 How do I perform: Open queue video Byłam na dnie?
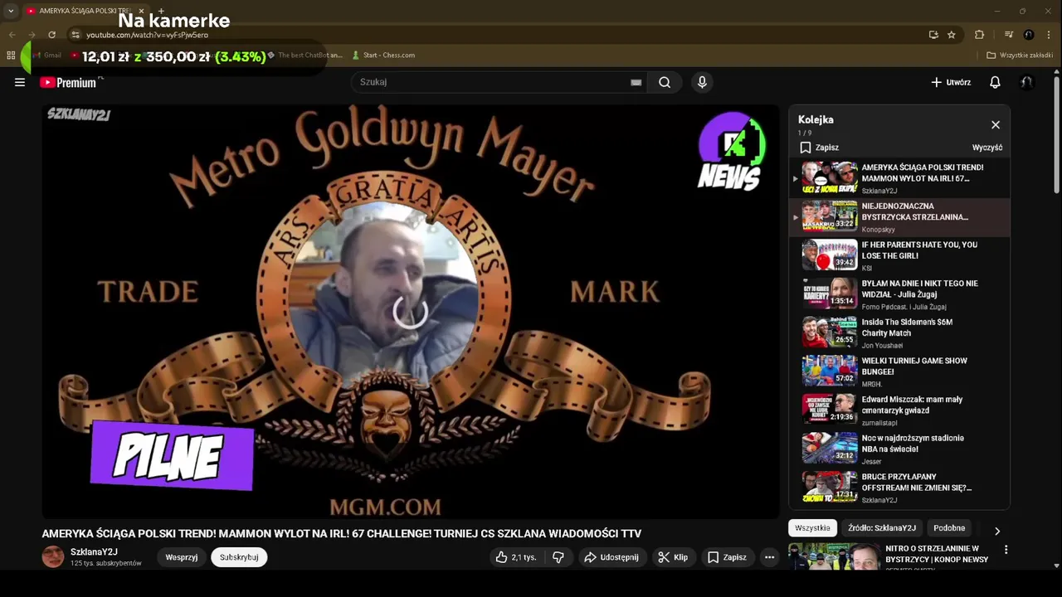coord(899,294)
